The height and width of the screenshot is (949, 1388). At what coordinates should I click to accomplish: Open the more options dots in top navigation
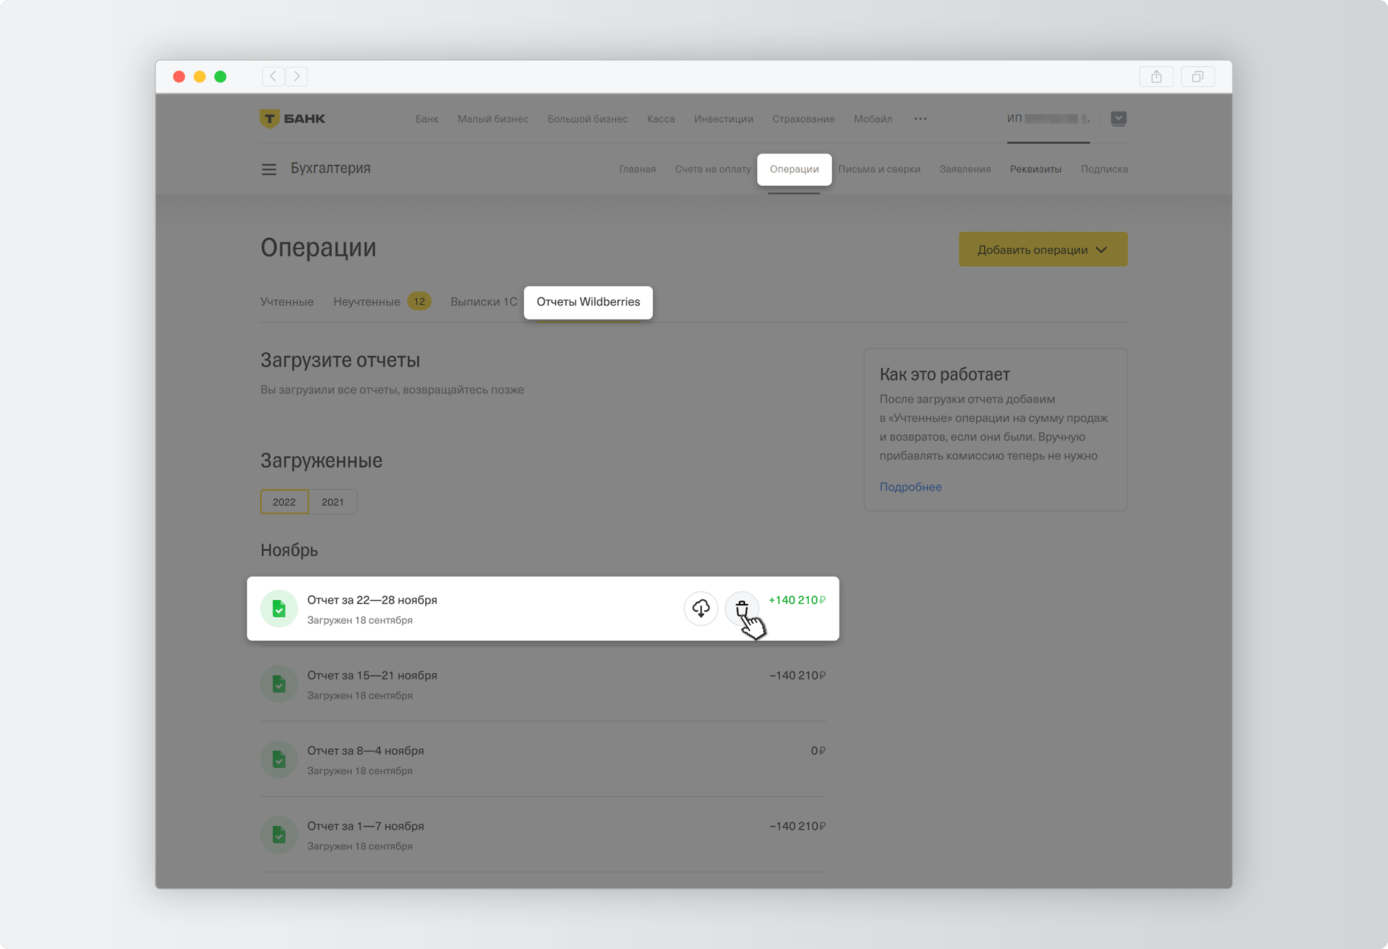pos(920,119)
